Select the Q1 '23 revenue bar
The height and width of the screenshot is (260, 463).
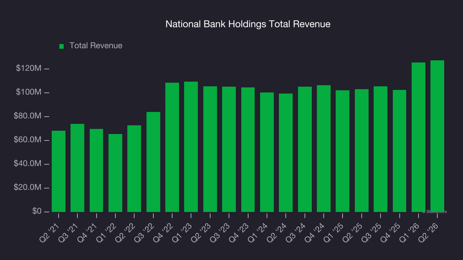(x=191, y=147)
